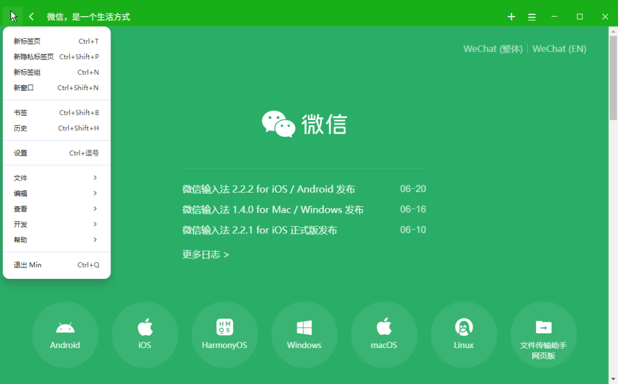Switch to WeChat (繁体) site

pos(493,49)
